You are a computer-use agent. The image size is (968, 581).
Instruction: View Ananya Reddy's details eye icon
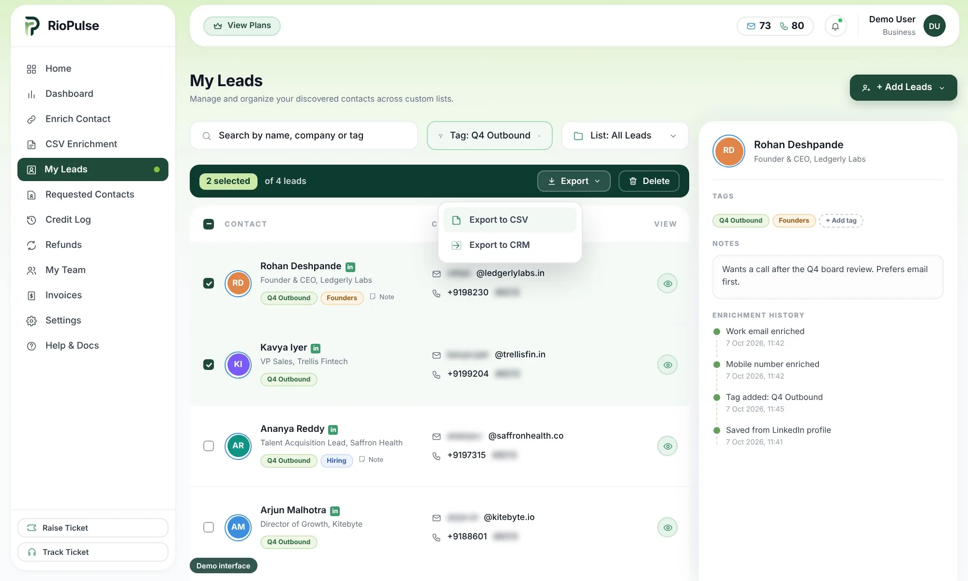coord(667,446)
